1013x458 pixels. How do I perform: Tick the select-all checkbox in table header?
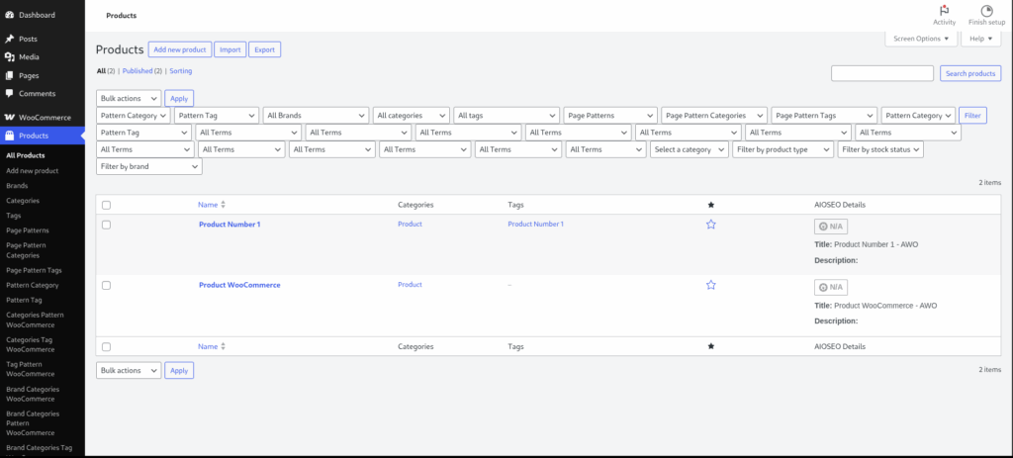(107, 205)
